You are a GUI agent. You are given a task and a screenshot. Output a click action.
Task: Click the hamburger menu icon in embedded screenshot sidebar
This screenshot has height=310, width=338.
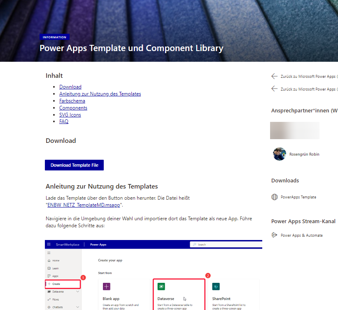[49, 253]
